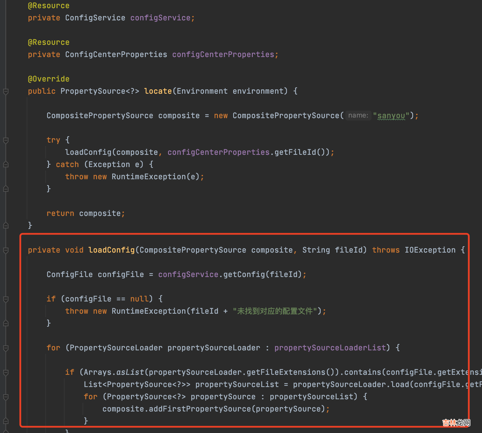Viewport: 482px width, 433px height.
Task: Click the catch keyword
Action: (67, 164)
